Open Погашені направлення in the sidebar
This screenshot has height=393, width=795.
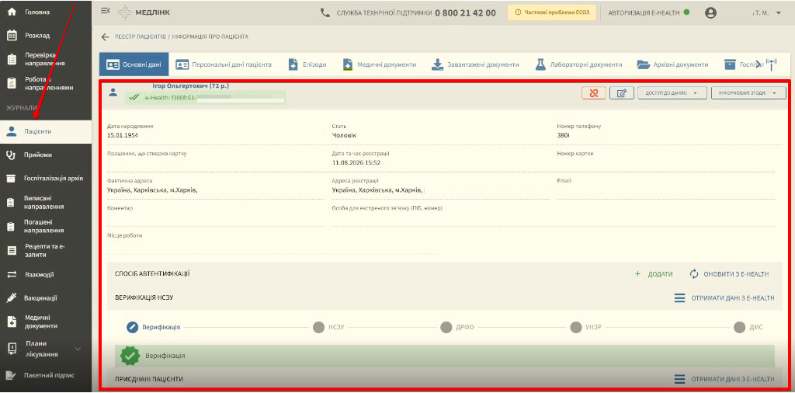[x=46, y=226]
